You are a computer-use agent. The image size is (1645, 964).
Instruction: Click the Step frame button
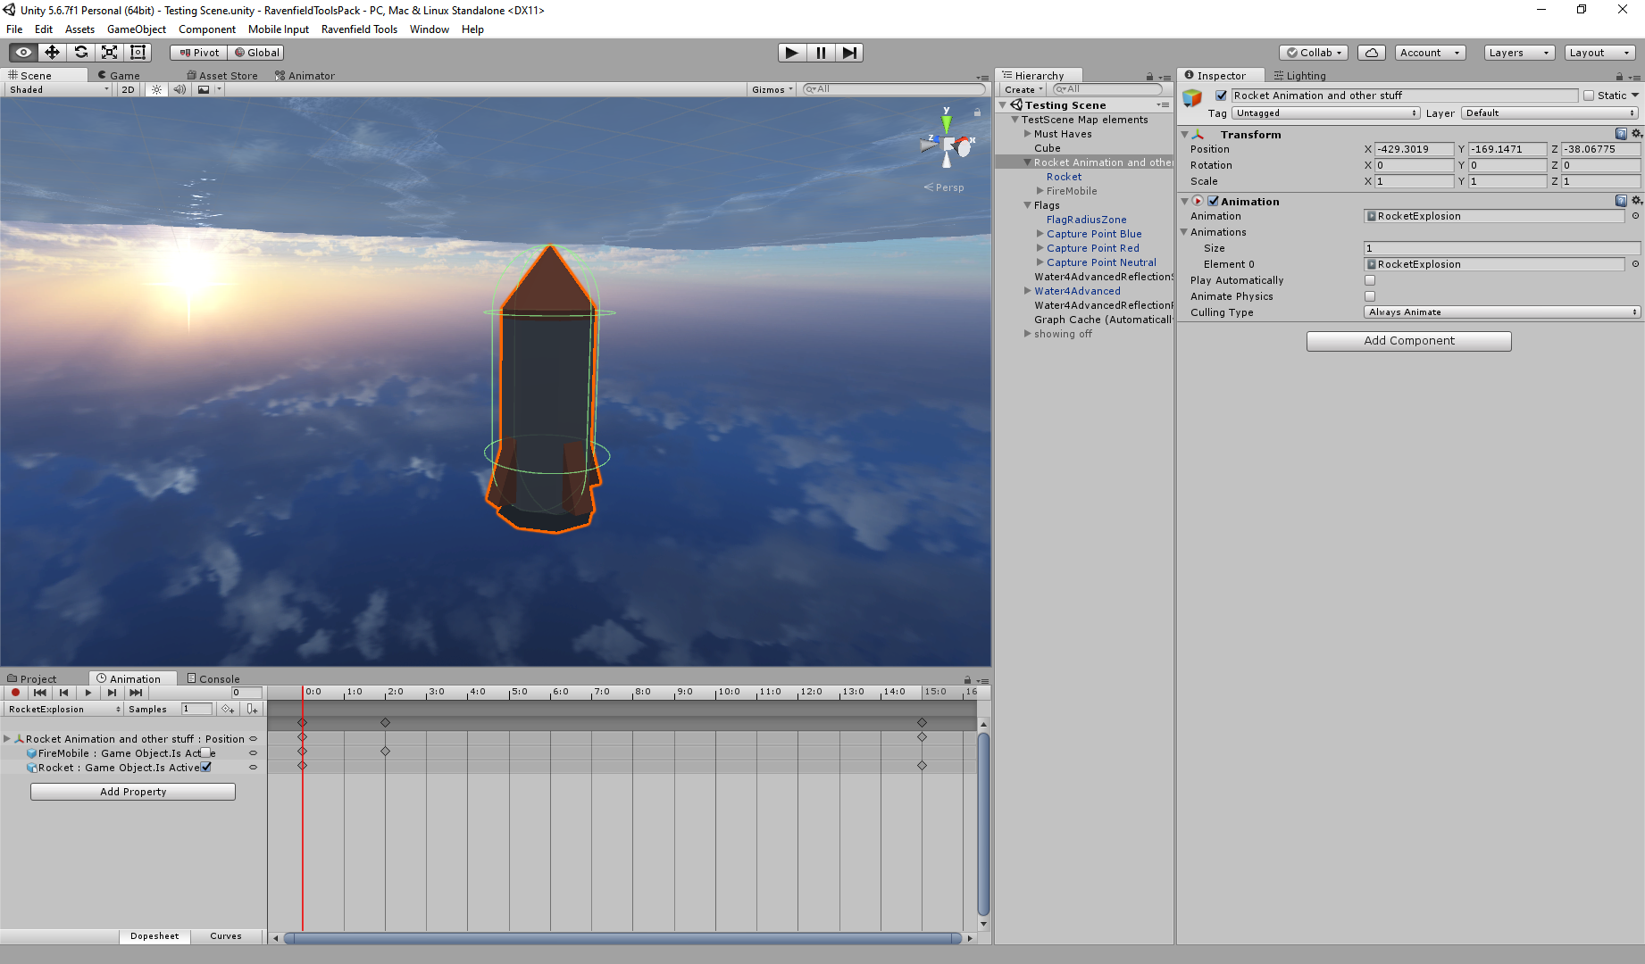849,53
